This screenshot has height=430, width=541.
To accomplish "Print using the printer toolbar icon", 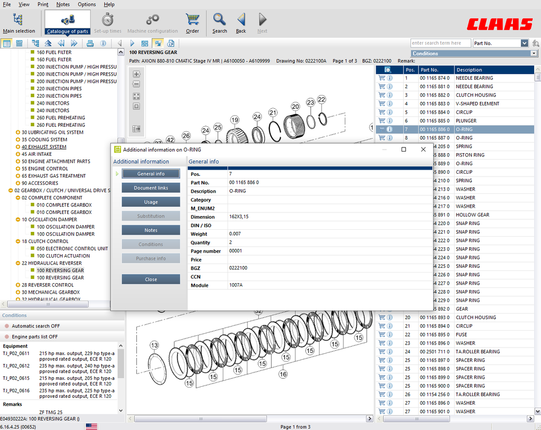I will coord(90,43).
